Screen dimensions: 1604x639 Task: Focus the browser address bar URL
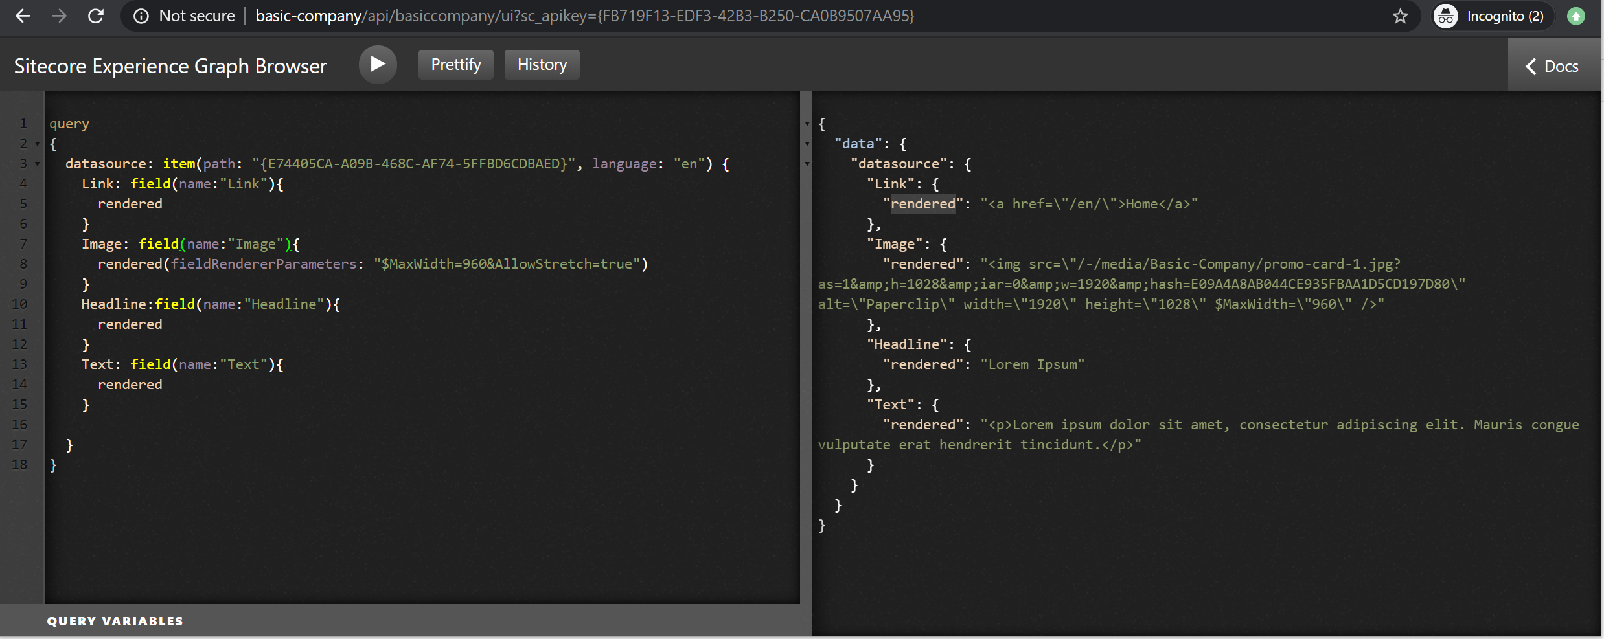click(x=583, y=16)
